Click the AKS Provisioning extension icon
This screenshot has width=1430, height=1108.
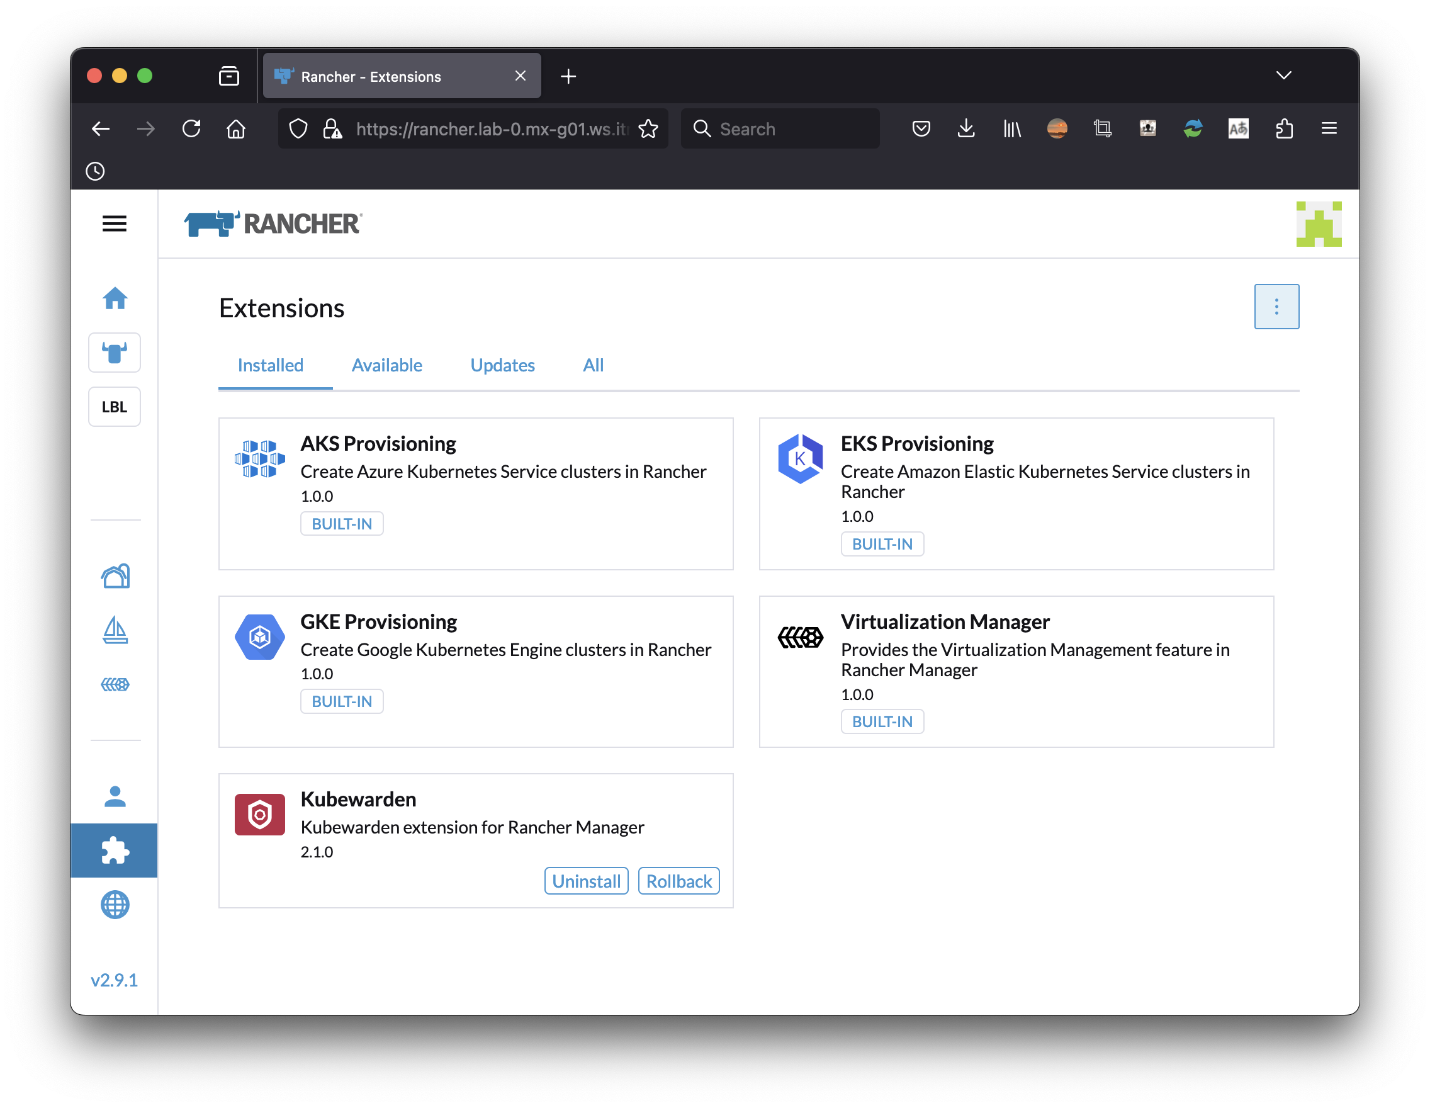click(260, 458)
